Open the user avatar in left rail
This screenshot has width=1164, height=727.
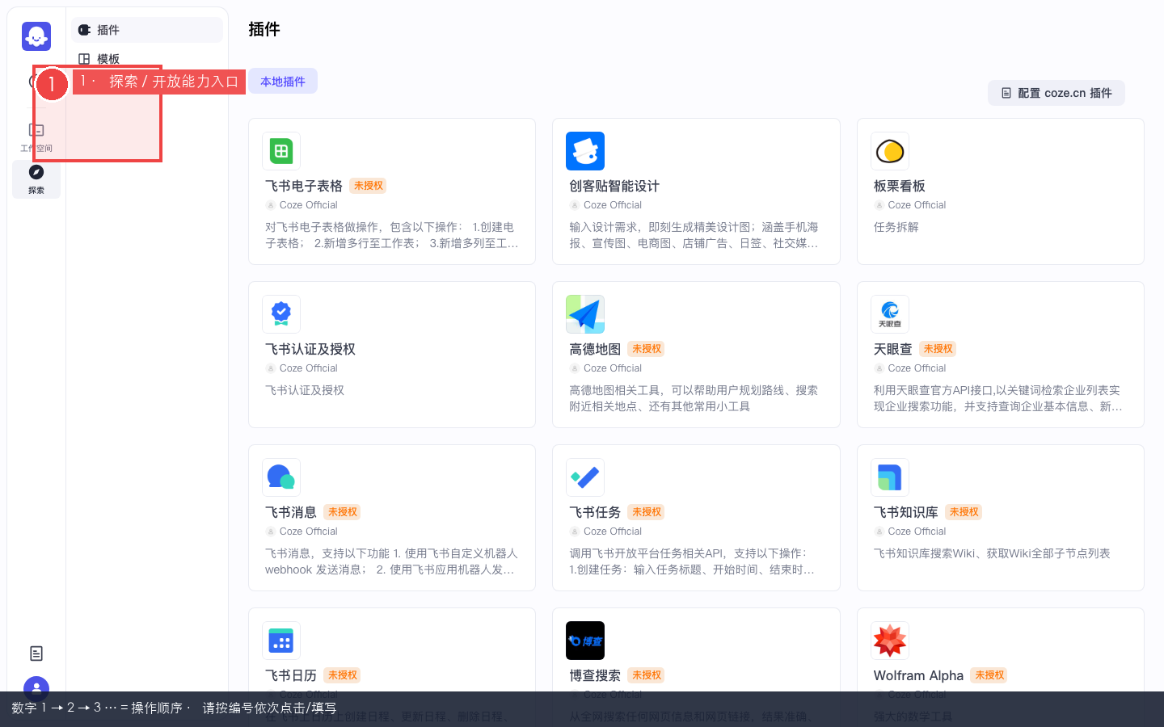[36, 687]
